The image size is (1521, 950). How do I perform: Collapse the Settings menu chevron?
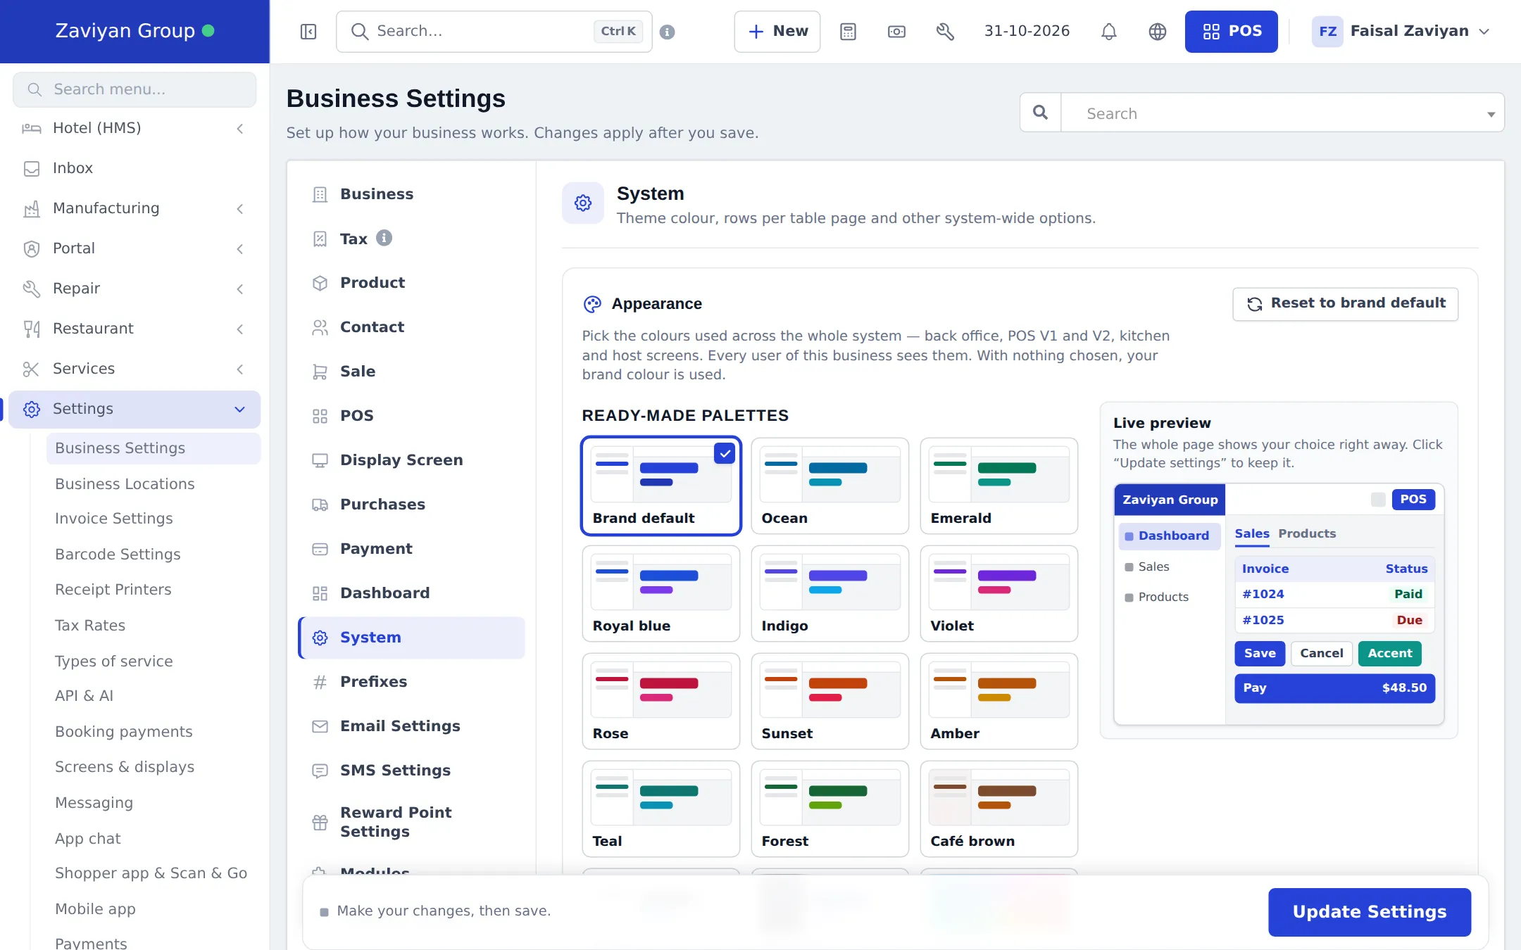pos(240,409)
